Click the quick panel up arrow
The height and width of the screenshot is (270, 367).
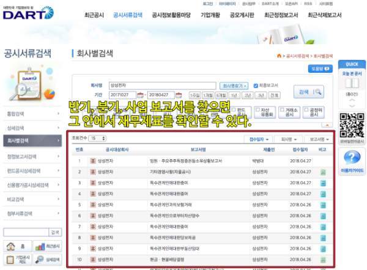tap(352, 100)
